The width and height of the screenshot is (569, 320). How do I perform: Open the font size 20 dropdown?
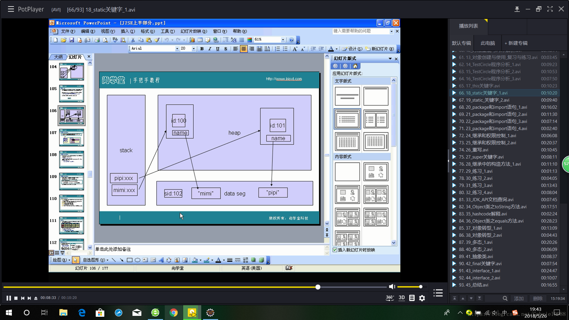click(x=194, y=49)
